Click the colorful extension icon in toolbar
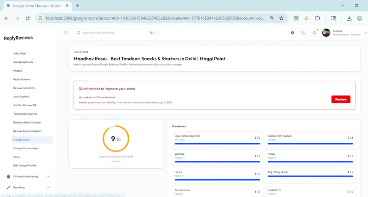The image size is (368, 197). click(296, 18)
